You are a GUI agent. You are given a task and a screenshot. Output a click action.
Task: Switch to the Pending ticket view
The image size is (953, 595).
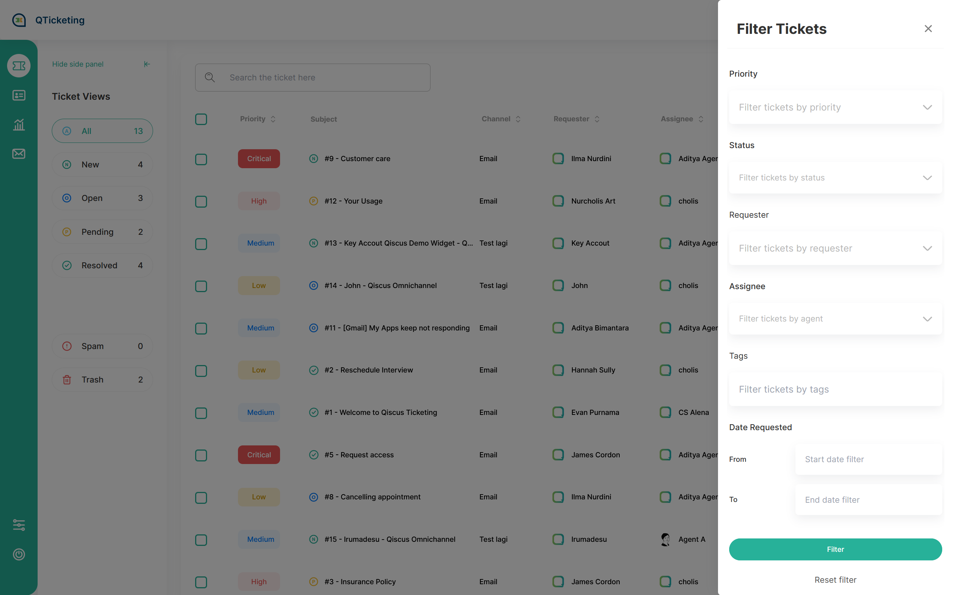pos(102,232)
